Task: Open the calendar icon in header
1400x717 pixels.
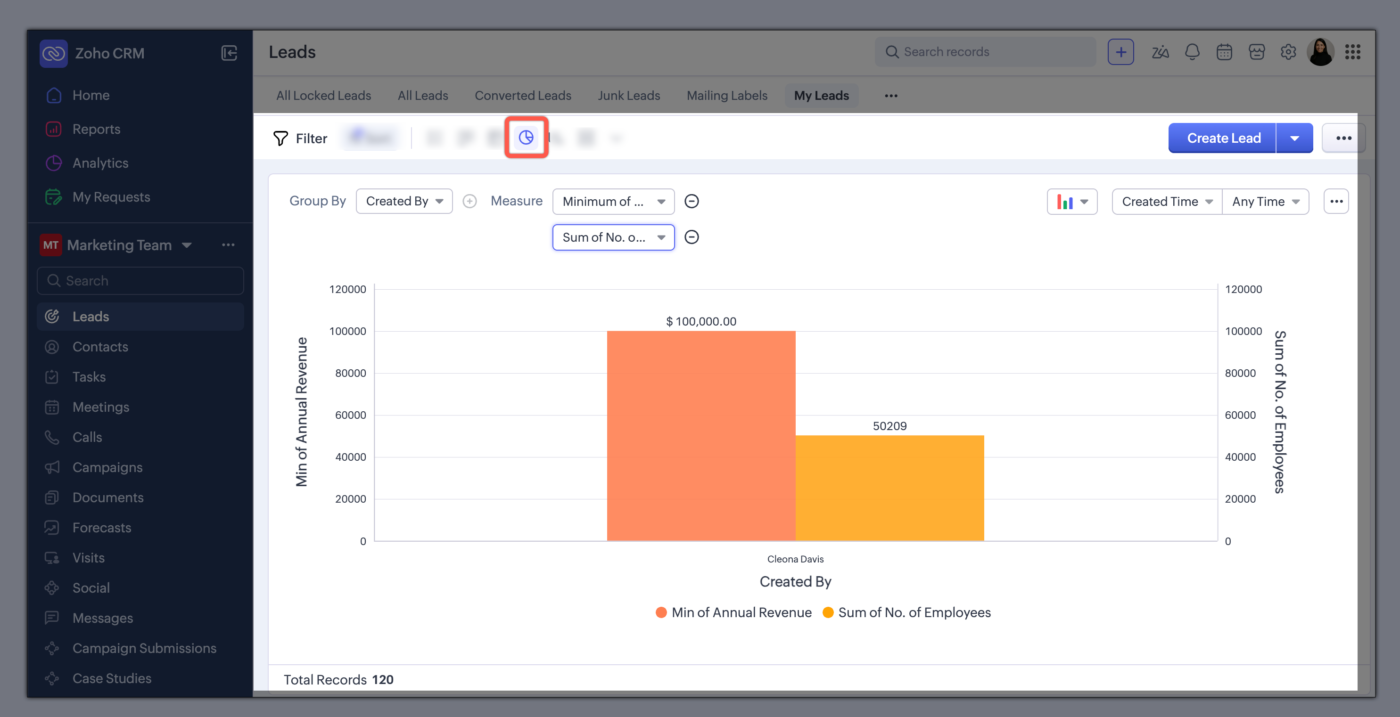Action: pos(1224,52)
